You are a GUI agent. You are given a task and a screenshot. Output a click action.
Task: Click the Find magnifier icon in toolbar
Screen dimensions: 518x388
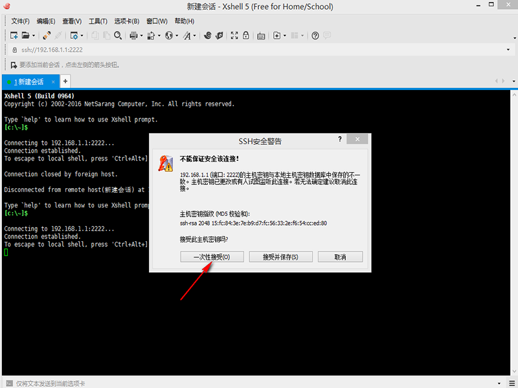tap(117, 36)
